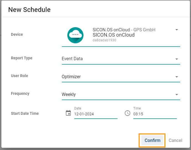Click the clock icon beside Time

(128, 113)
